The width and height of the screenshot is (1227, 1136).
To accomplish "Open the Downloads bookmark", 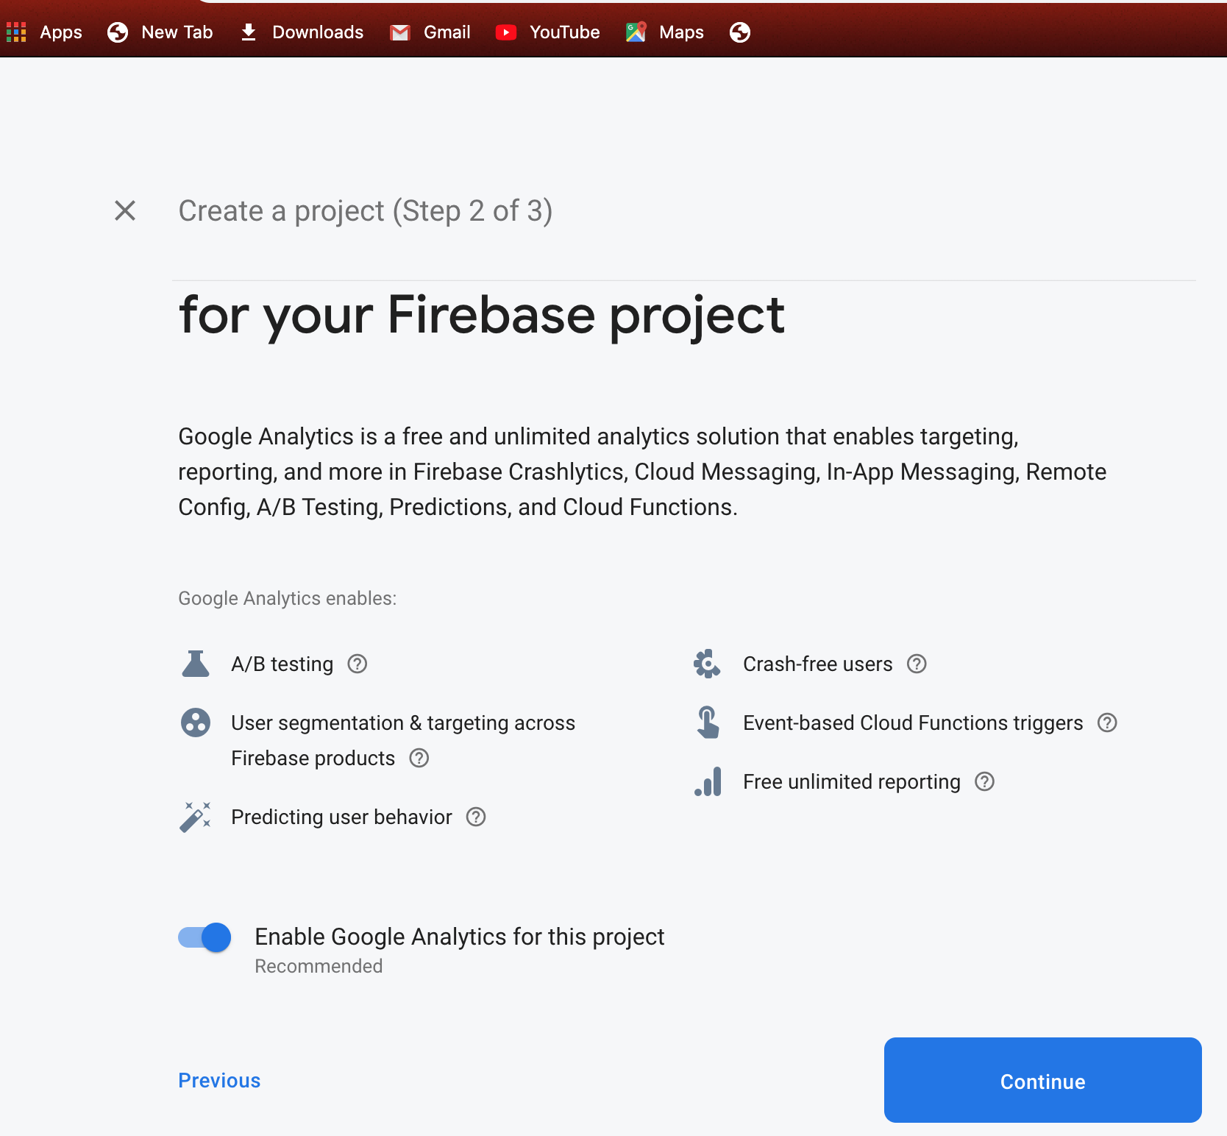I will pos(302,32).
